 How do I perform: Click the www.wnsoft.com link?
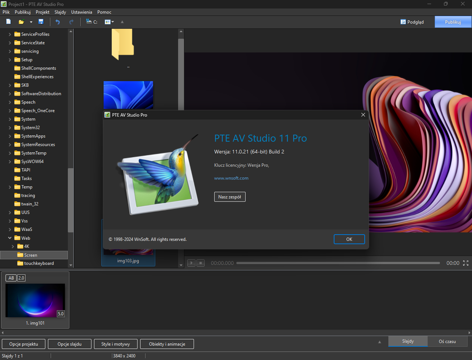[x=231, y=178]
